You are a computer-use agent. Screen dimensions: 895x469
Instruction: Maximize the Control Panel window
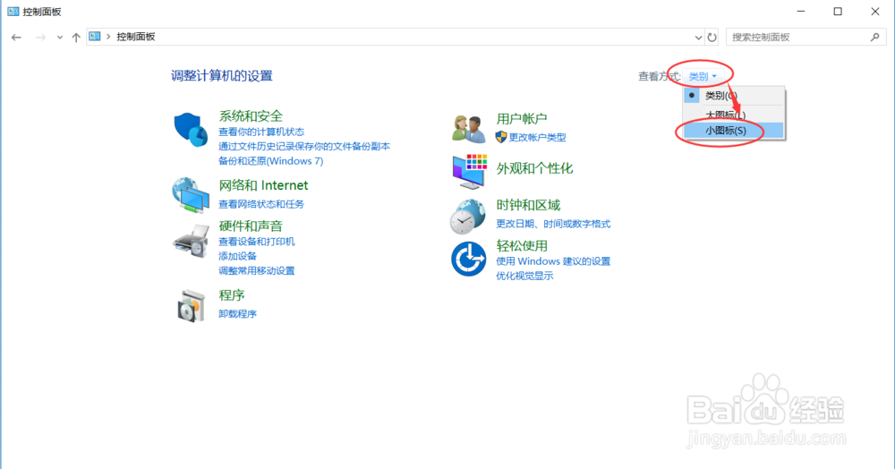(838, 12)
